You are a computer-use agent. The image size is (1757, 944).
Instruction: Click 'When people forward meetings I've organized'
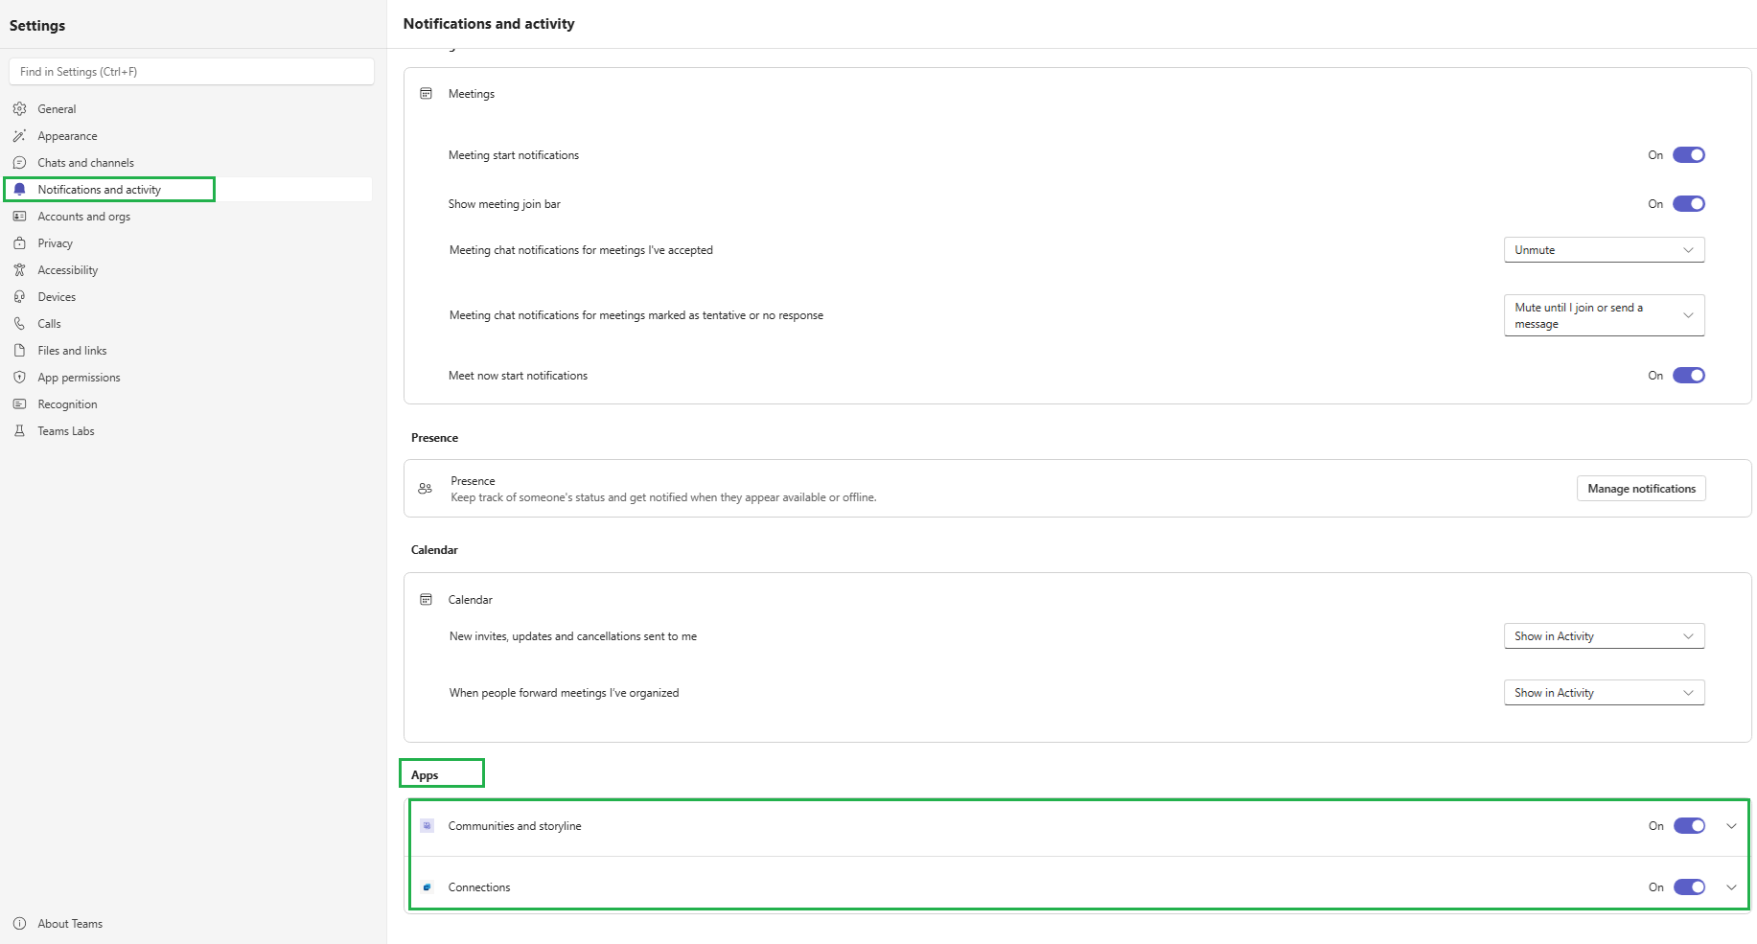coord(564,693)
